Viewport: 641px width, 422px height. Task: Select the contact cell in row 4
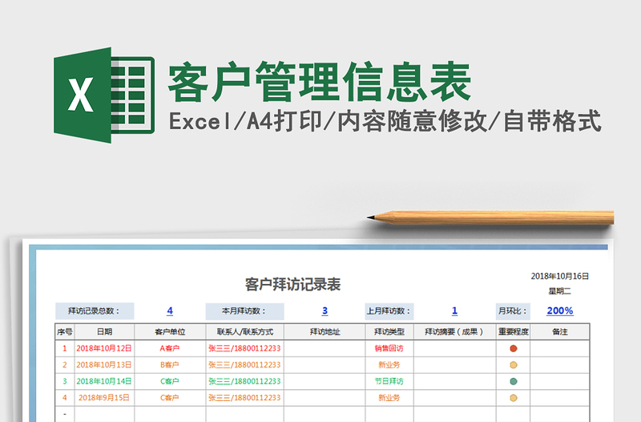(245, 397)
